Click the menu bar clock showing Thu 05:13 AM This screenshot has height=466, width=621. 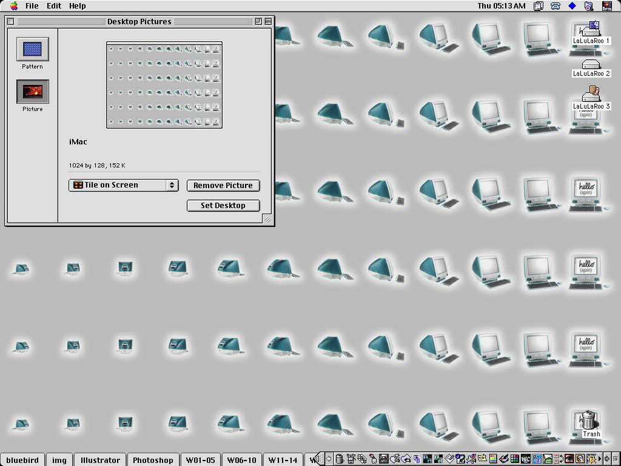pyautogui.click(x=502, y=5)
